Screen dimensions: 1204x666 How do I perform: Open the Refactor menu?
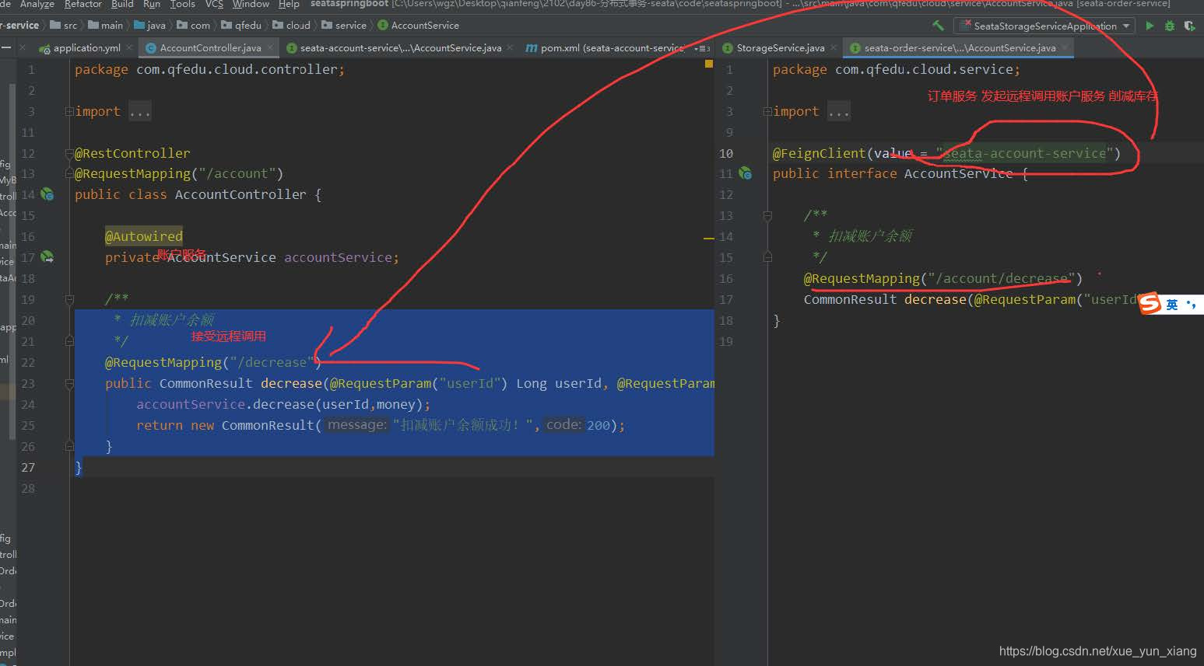pyautogui.click(x=83, y=4)
